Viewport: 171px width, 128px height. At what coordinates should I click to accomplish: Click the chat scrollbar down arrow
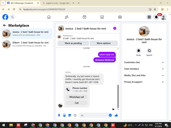[118, 109]
